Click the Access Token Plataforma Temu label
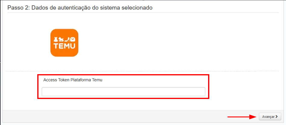 [x=73, y=80]
